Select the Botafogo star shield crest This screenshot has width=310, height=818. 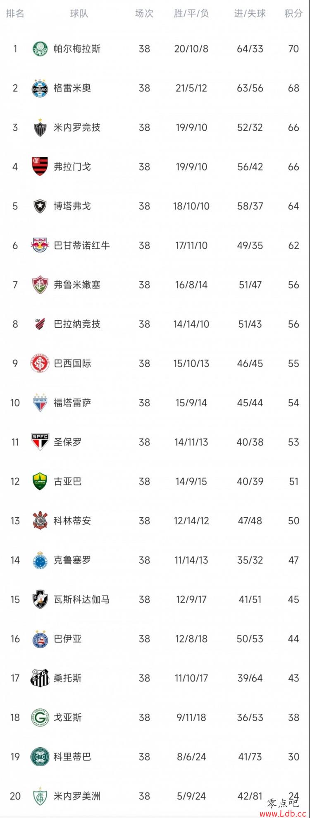pos(40,206)
